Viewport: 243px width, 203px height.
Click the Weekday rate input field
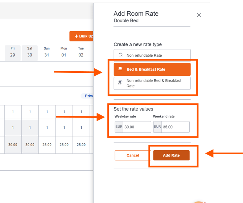point(137,127)
